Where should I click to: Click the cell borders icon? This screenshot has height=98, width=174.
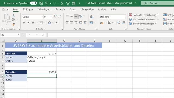(41, 23)
